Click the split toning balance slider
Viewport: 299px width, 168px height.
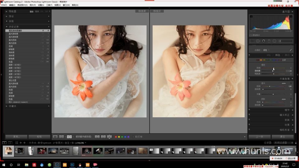pos(273,94)
